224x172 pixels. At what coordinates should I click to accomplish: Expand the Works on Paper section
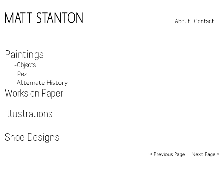(34, 93)
